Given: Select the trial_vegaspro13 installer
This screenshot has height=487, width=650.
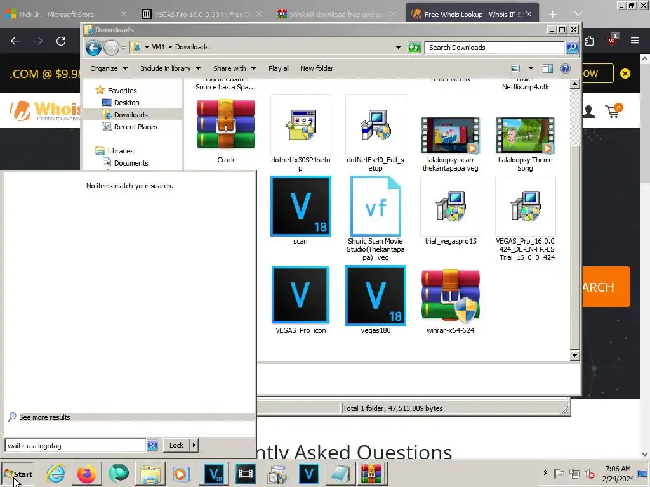Looking at the screenshot, I should click(450, 211).
